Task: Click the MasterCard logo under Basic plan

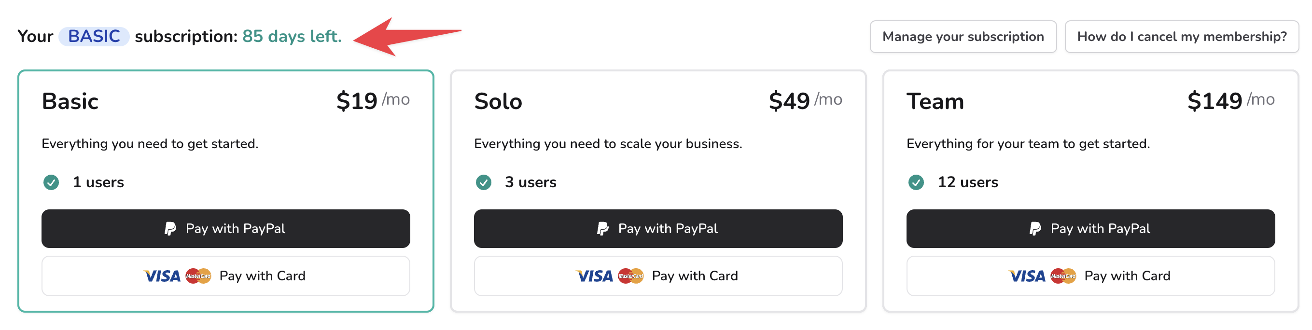Action: pyautogui.click(x=198, y=276)
